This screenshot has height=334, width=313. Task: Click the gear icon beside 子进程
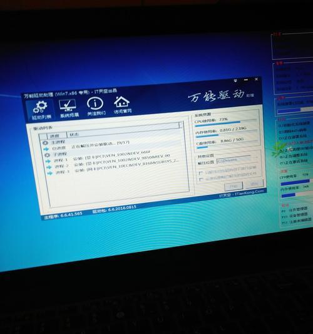pyautogui.click(x=47, y=155)
